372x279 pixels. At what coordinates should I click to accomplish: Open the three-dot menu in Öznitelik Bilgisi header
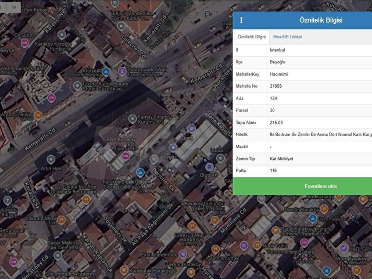241,20
